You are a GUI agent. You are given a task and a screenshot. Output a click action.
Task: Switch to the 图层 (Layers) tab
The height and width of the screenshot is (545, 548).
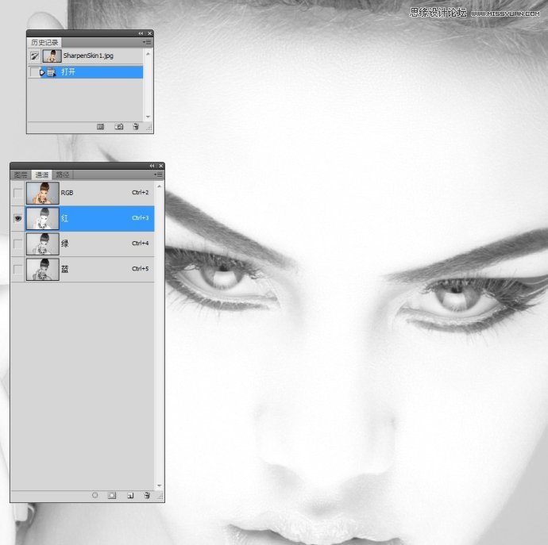click(x=21, y=175)
